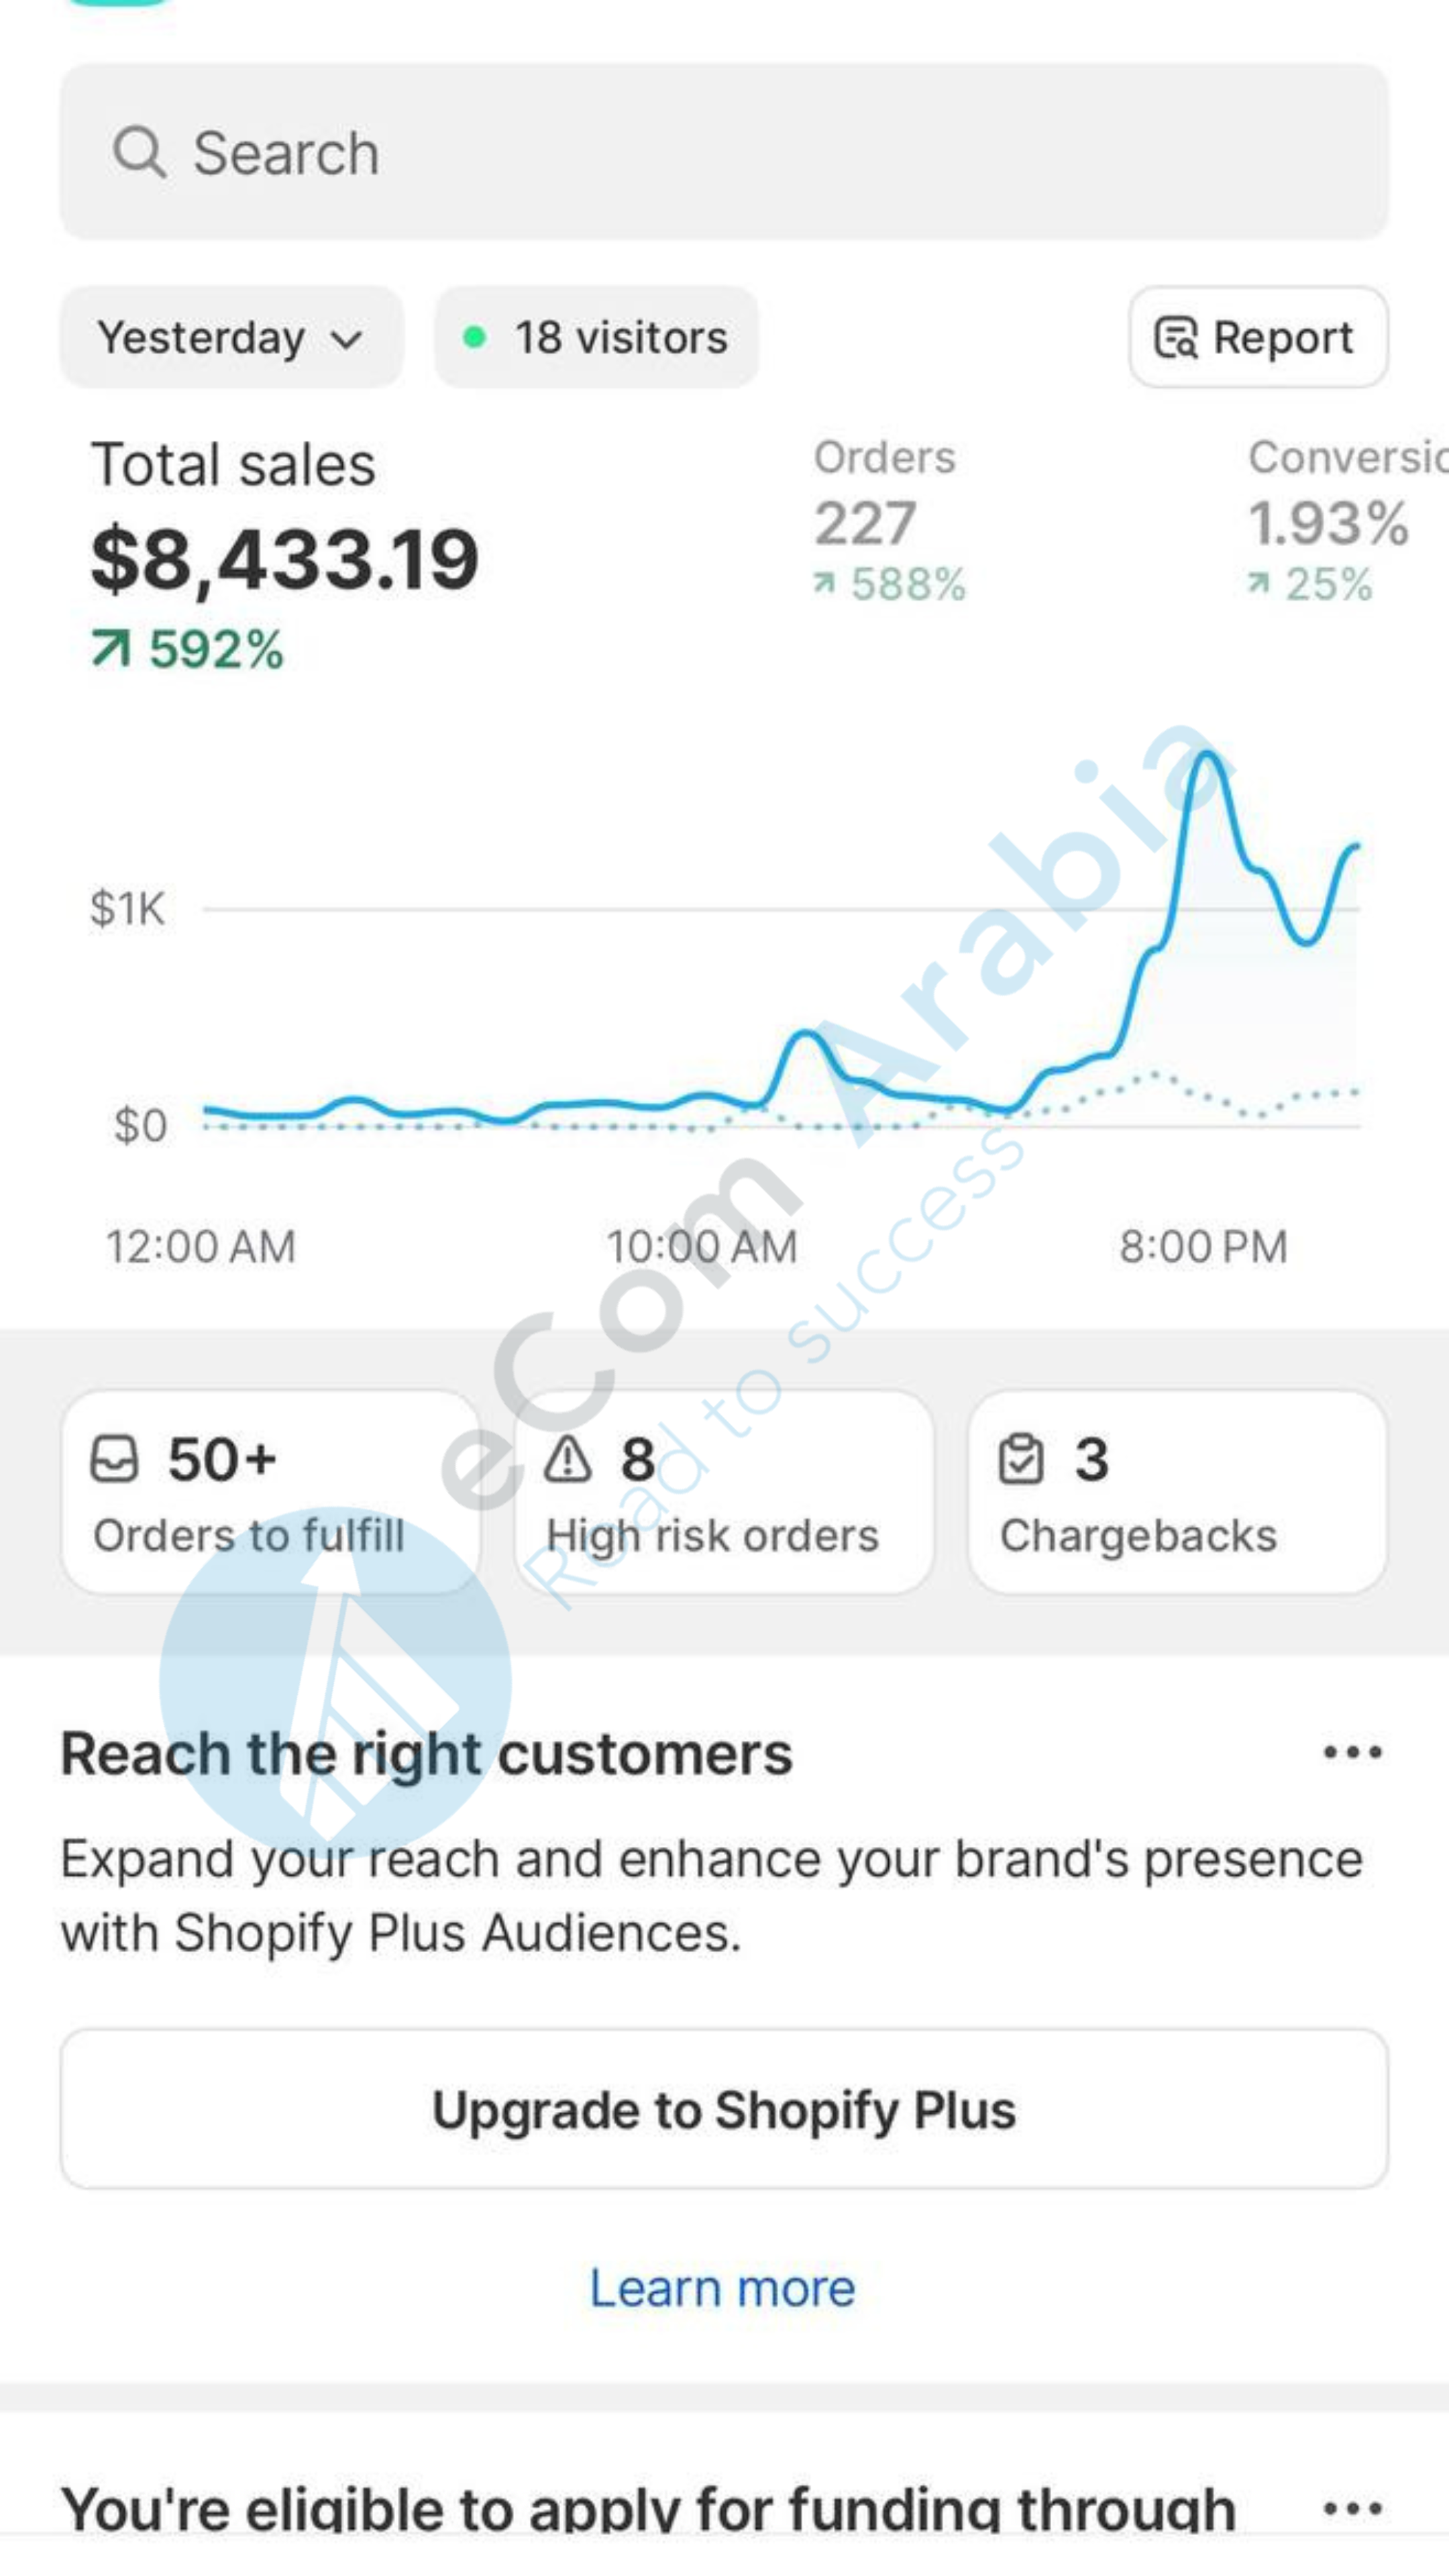The image size is (1449, 2576).
Task: Open the Learn more link
Action: 722,2288
